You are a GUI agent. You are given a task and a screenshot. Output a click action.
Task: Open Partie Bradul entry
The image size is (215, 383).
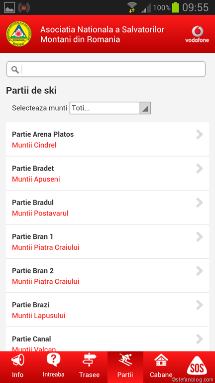107,207
